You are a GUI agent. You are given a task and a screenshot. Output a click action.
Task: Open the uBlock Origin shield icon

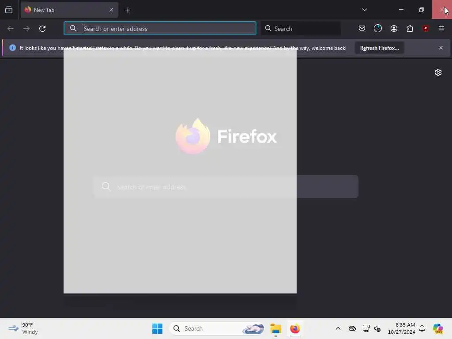426,28
